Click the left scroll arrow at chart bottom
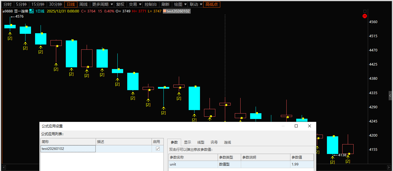Image resolution: width=393 pixels, height=171 pixels. tap(4, 167)
